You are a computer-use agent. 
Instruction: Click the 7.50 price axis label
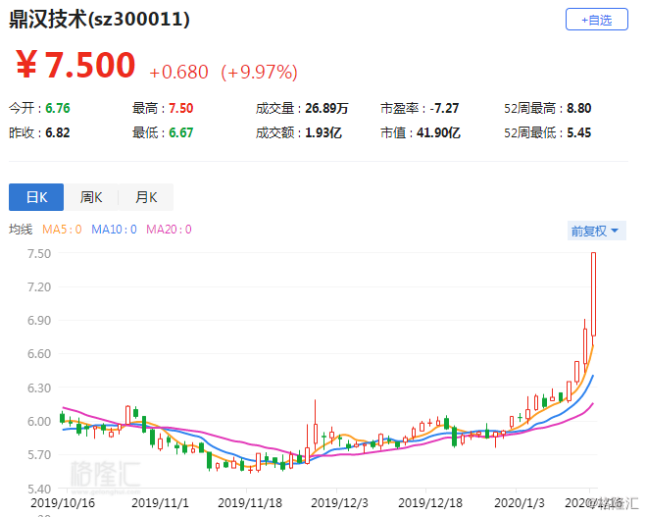tap(39, 253)
